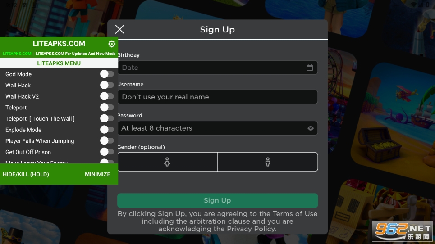The image size is (435, 244).
Task: Click the HIDE/KILL (HOLD) button
Action: coord(26,174)
